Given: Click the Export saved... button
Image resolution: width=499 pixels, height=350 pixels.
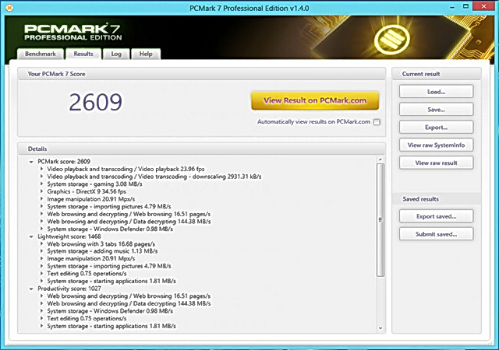Looking at the screenshot, I should click(436, 216).
